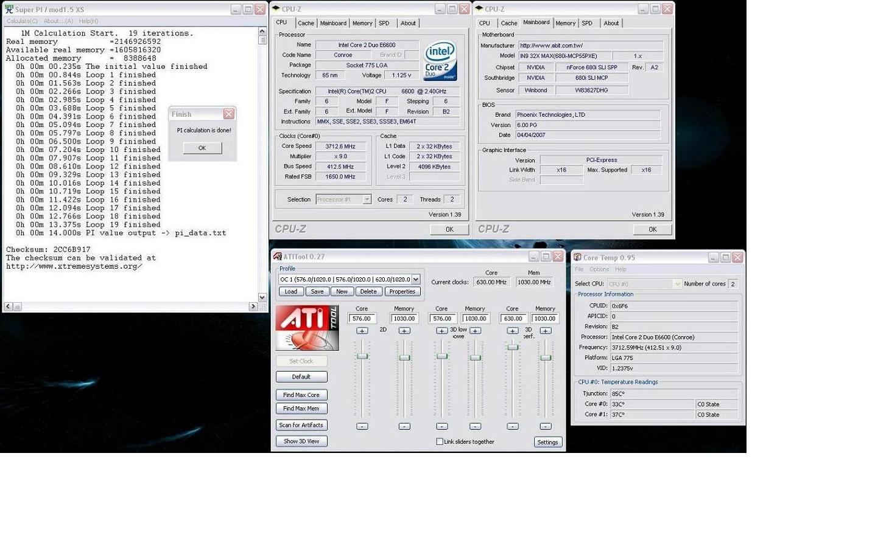The width and height of the screenshot is (875, 546).
Task: Click New profile button in ATITool
Action: [342, 291]
